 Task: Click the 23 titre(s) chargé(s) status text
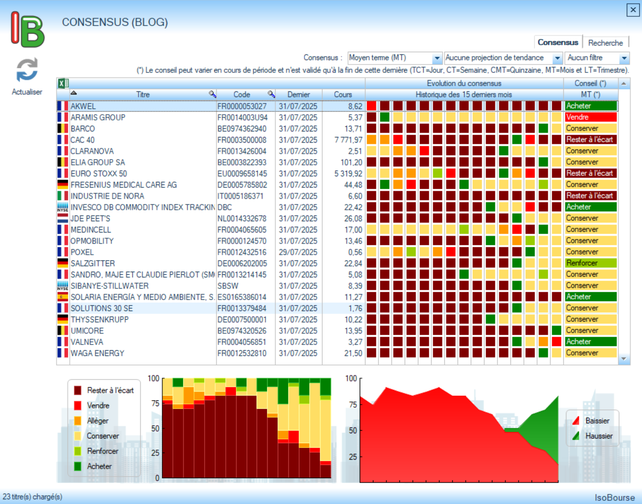pos(32,497)
